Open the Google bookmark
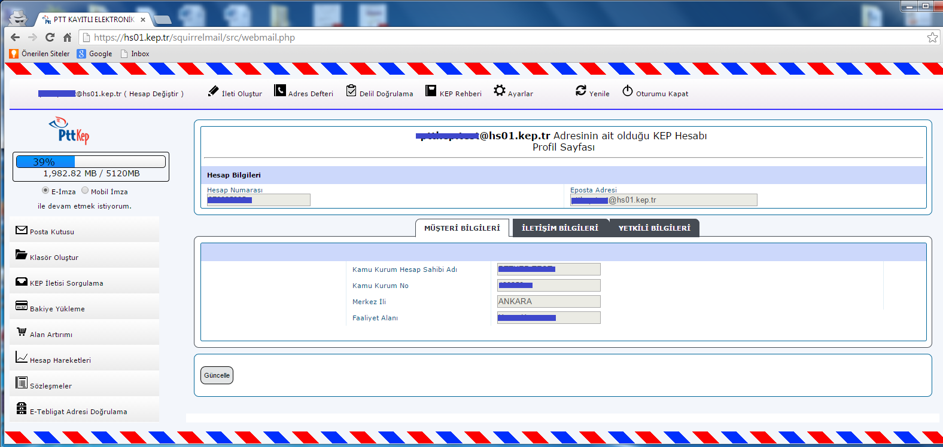This screenshot has height=447, width=943. (x=95, y=54)
